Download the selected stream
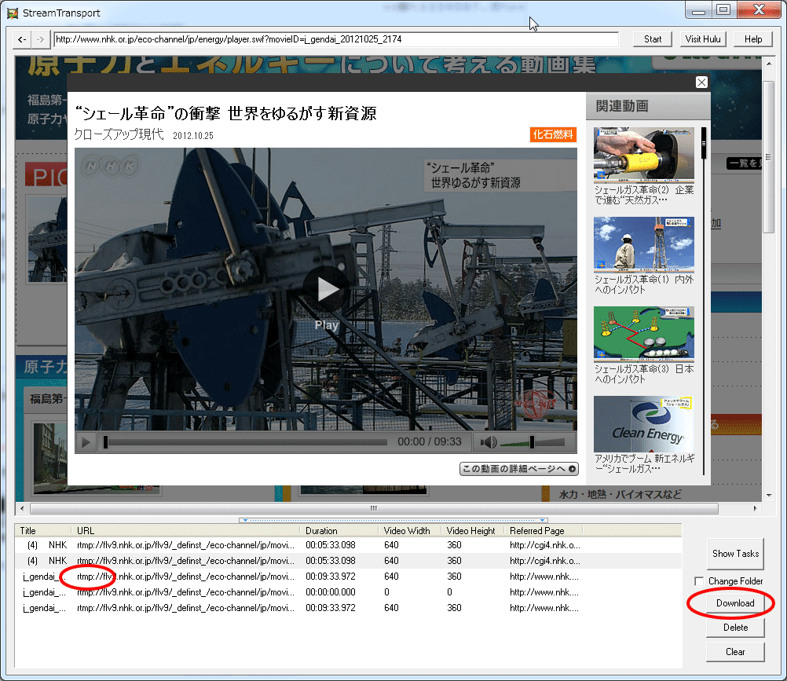The width and height of the screenshot is (787, 681). pyautogui.click(x=735, y=603)
